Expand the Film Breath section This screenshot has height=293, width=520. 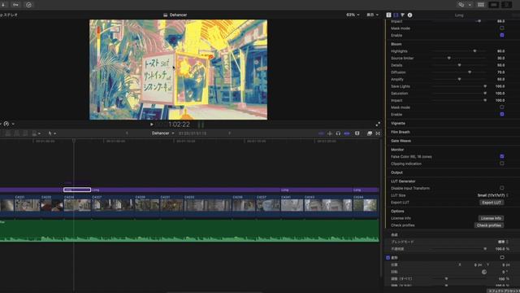tap(401, 132)
